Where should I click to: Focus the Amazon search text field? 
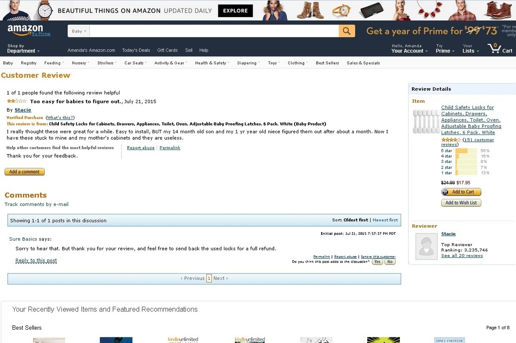click(x=214, y=31)
